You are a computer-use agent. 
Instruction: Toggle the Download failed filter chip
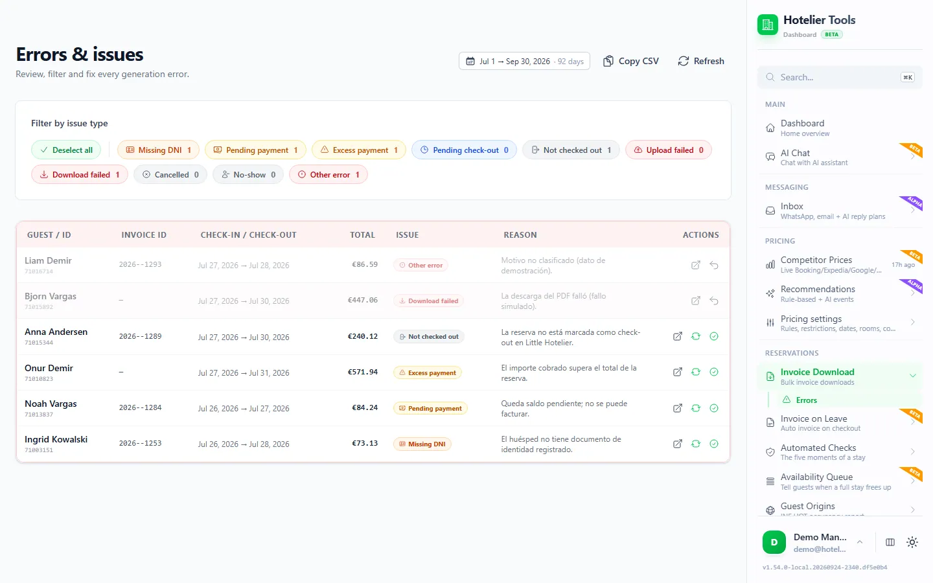pos(80,174)
